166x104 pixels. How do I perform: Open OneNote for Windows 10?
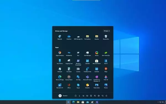pyautogui.click(x=97, y=78)
